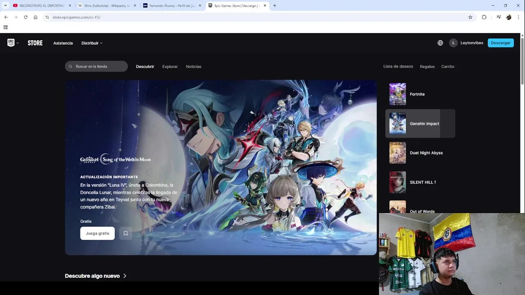This screenshot has width=525, height=295.
Task: Close the Epic Games Store tab
Action: (265, 6)
